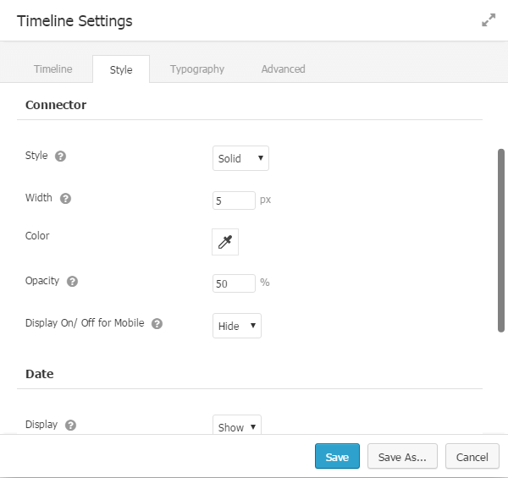Click the expand dialog arrows icon
The width and height of the screenshot is (508, 478).
[489, 20]
